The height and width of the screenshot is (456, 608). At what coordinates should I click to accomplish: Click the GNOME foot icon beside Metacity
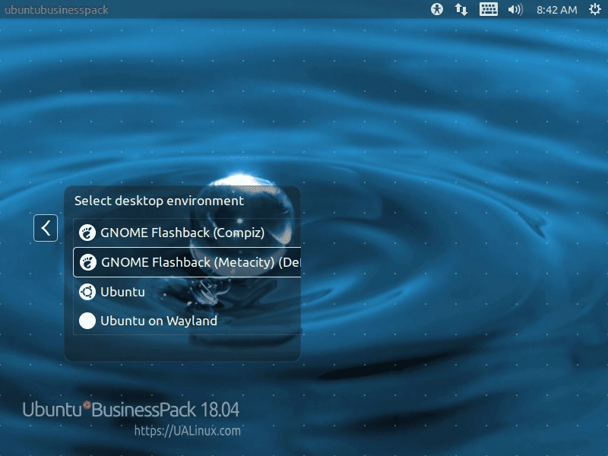pos(88,262)
